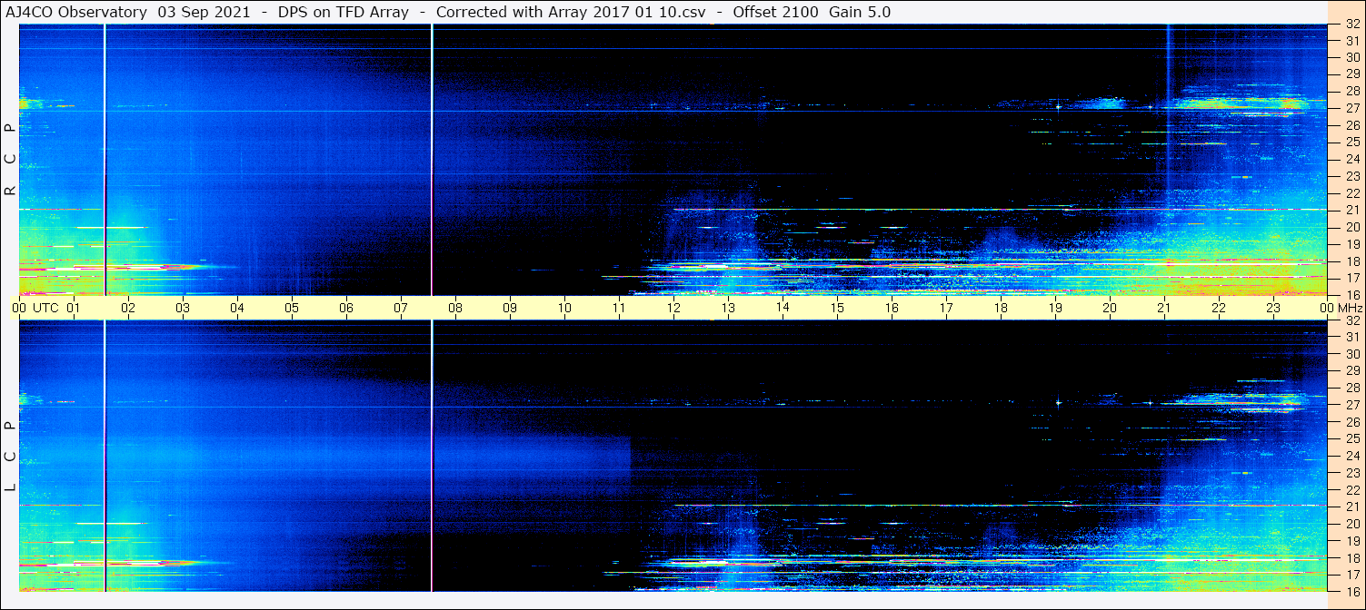Click hour 20 on the UTC time axis

[x=1110, y=308]
